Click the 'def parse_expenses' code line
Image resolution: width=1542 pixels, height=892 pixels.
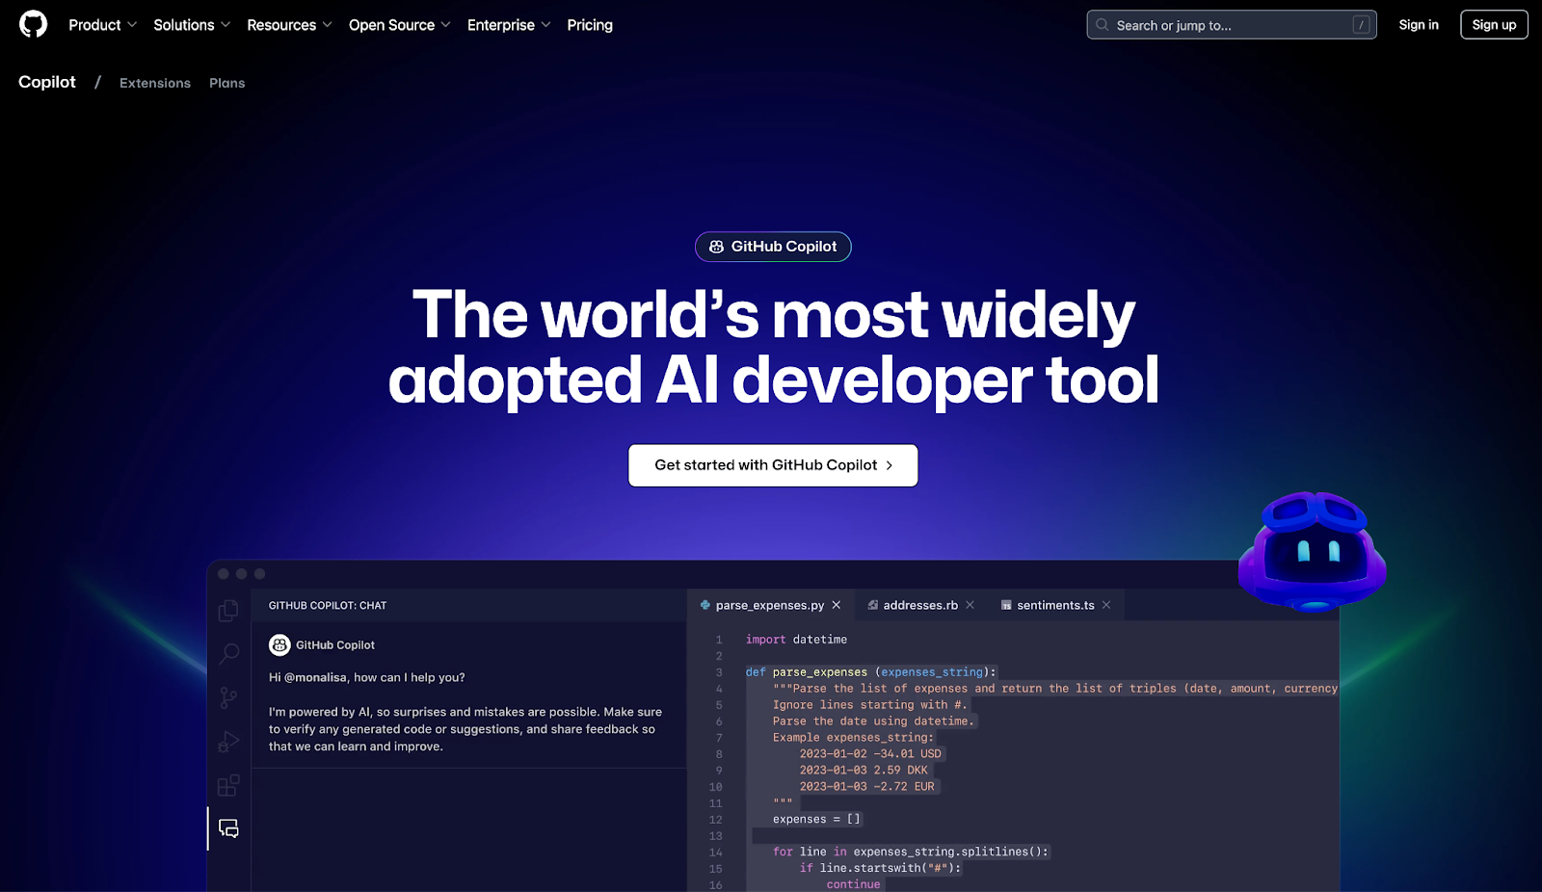pos(871,672)
